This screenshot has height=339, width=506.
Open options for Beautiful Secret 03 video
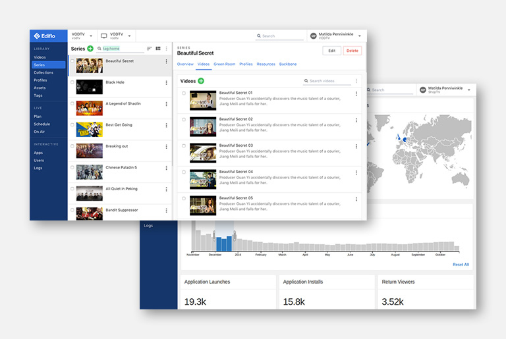coord(356,146)
